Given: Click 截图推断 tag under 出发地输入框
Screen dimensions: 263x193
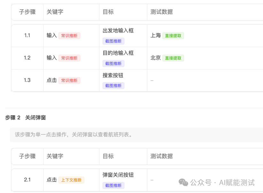Looking at the screenshot, I should pyautogui.click(x=113, y=41).
